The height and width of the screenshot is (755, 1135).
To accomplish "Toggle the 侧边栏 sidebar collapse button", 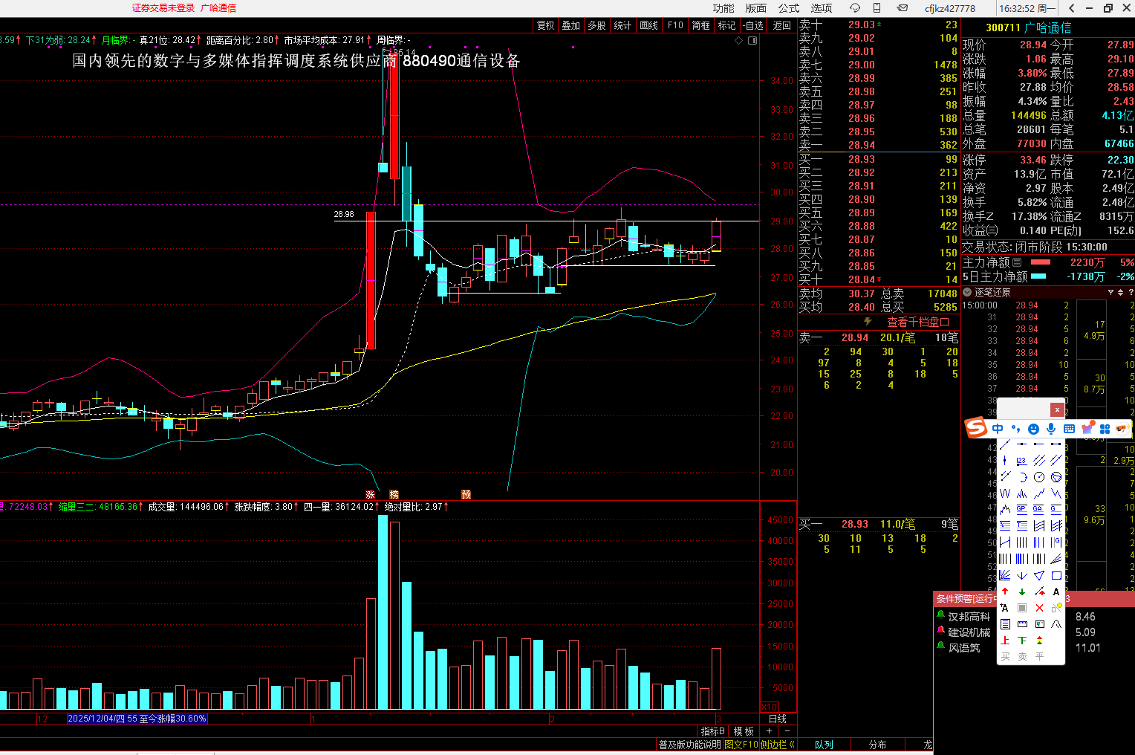I will pos(778,745).
